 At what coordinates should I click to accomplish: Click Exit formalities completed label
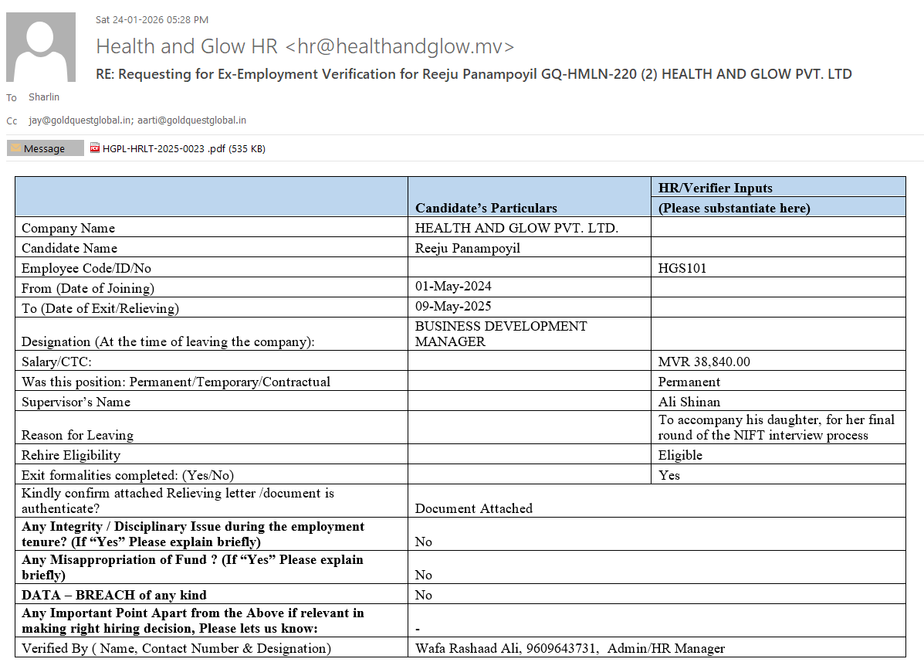click(128, 475)
